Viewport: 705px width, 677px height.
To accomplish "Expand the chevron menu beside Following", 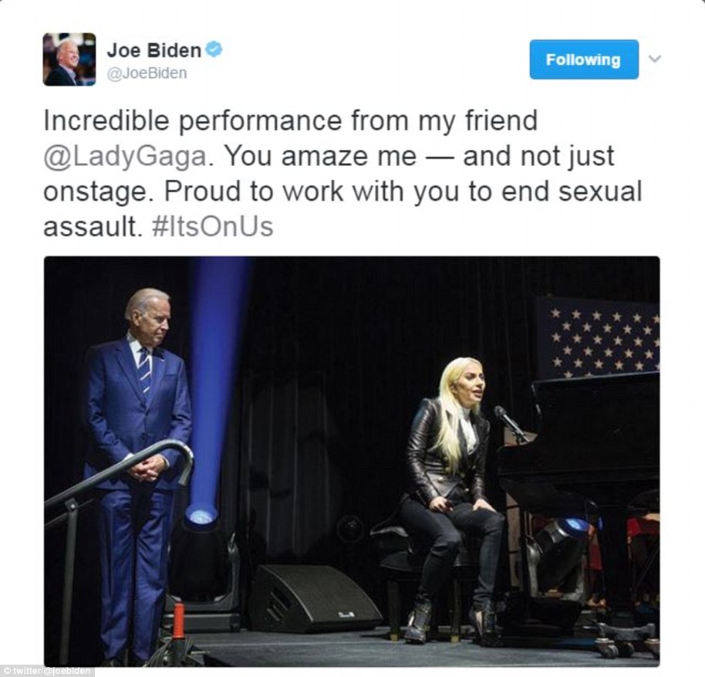I will (655, 59).
